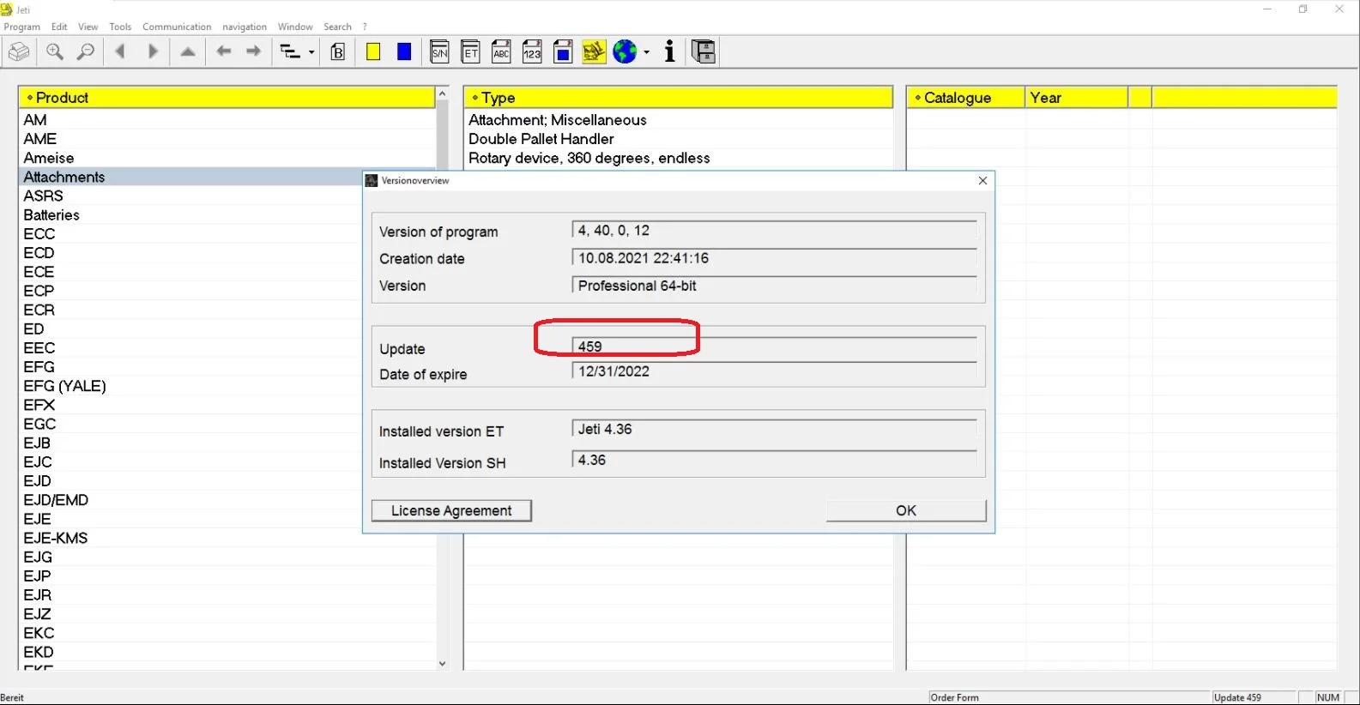
Task: Click the ABC text search icon
Action: coord(501,52)
